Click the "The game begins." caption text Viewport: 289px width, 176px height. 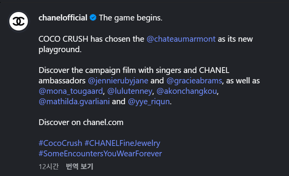click(131, 18)
